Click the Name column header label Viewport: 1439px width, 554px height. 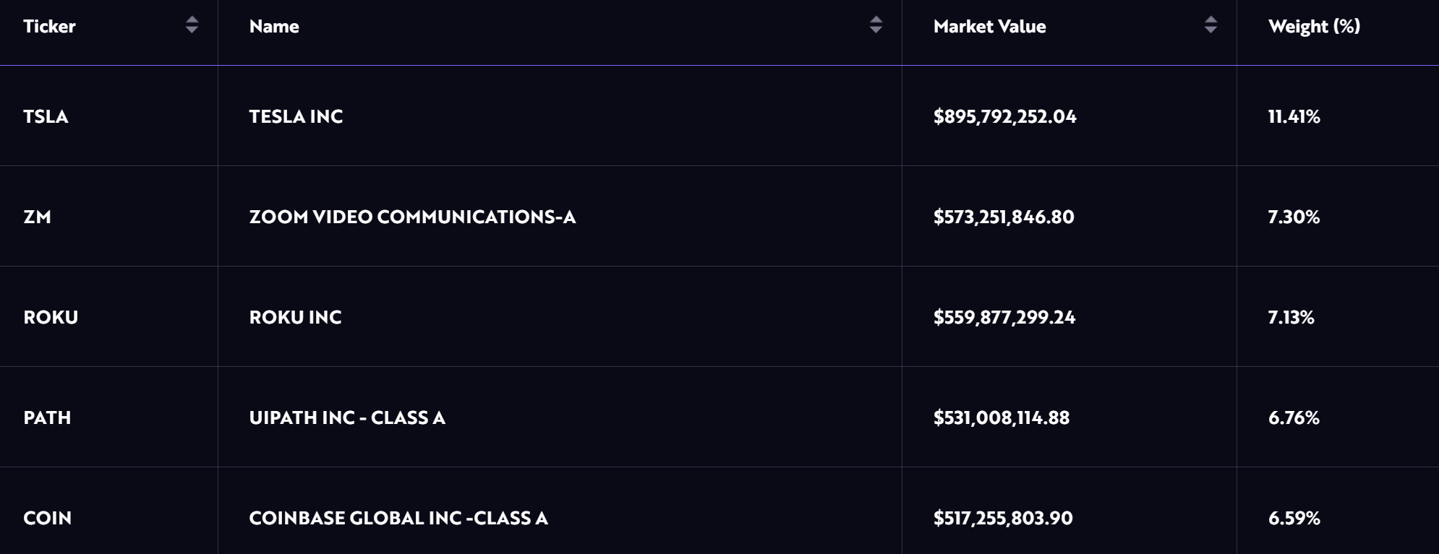274,27
